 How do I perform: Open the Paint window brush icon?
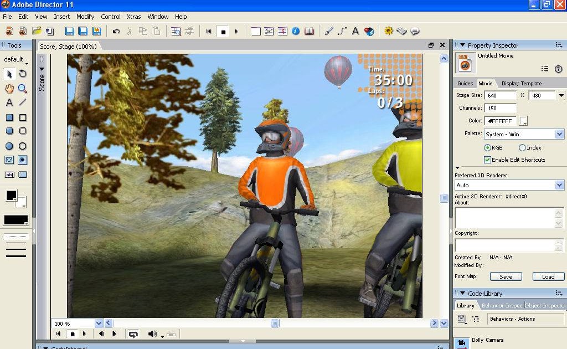pyautogui.click(x=329, y=32)
